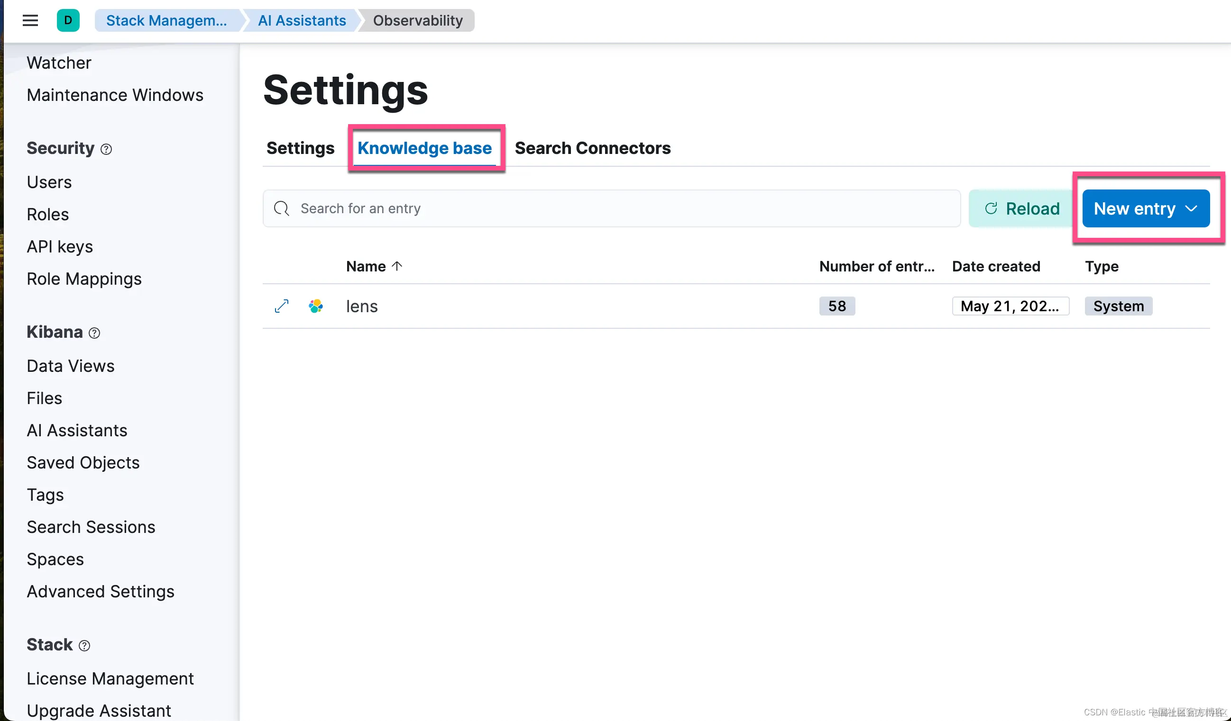This screenshot has height=721, width=1231.
Task: Click the Observability breadcrumb
Action: click(x=418, y=20)
